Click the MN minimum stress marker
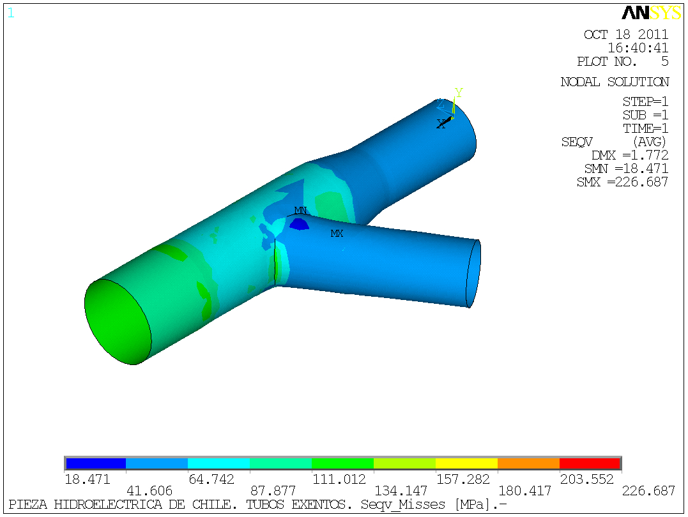This screenshot has width=688, height=517. (301, 211)
